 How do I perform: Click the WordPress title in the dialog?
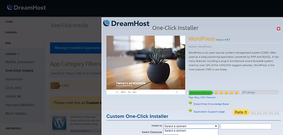click(202, 39)
